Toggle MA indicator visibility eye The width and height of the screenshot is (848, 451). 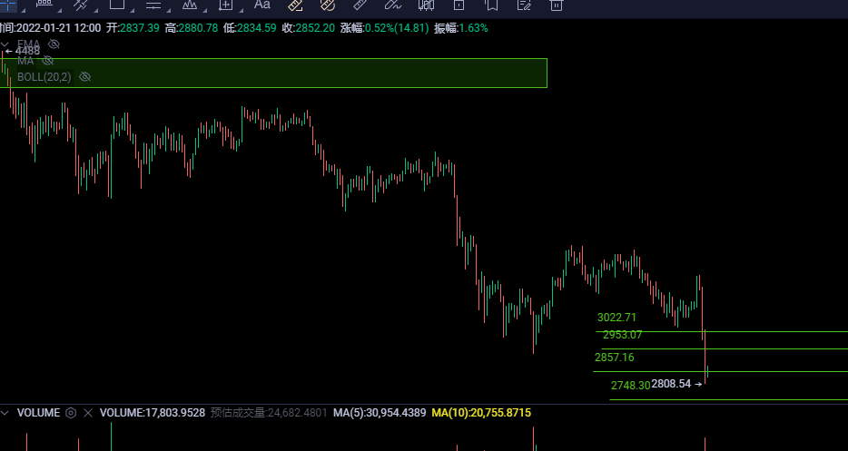pos(47,60)
